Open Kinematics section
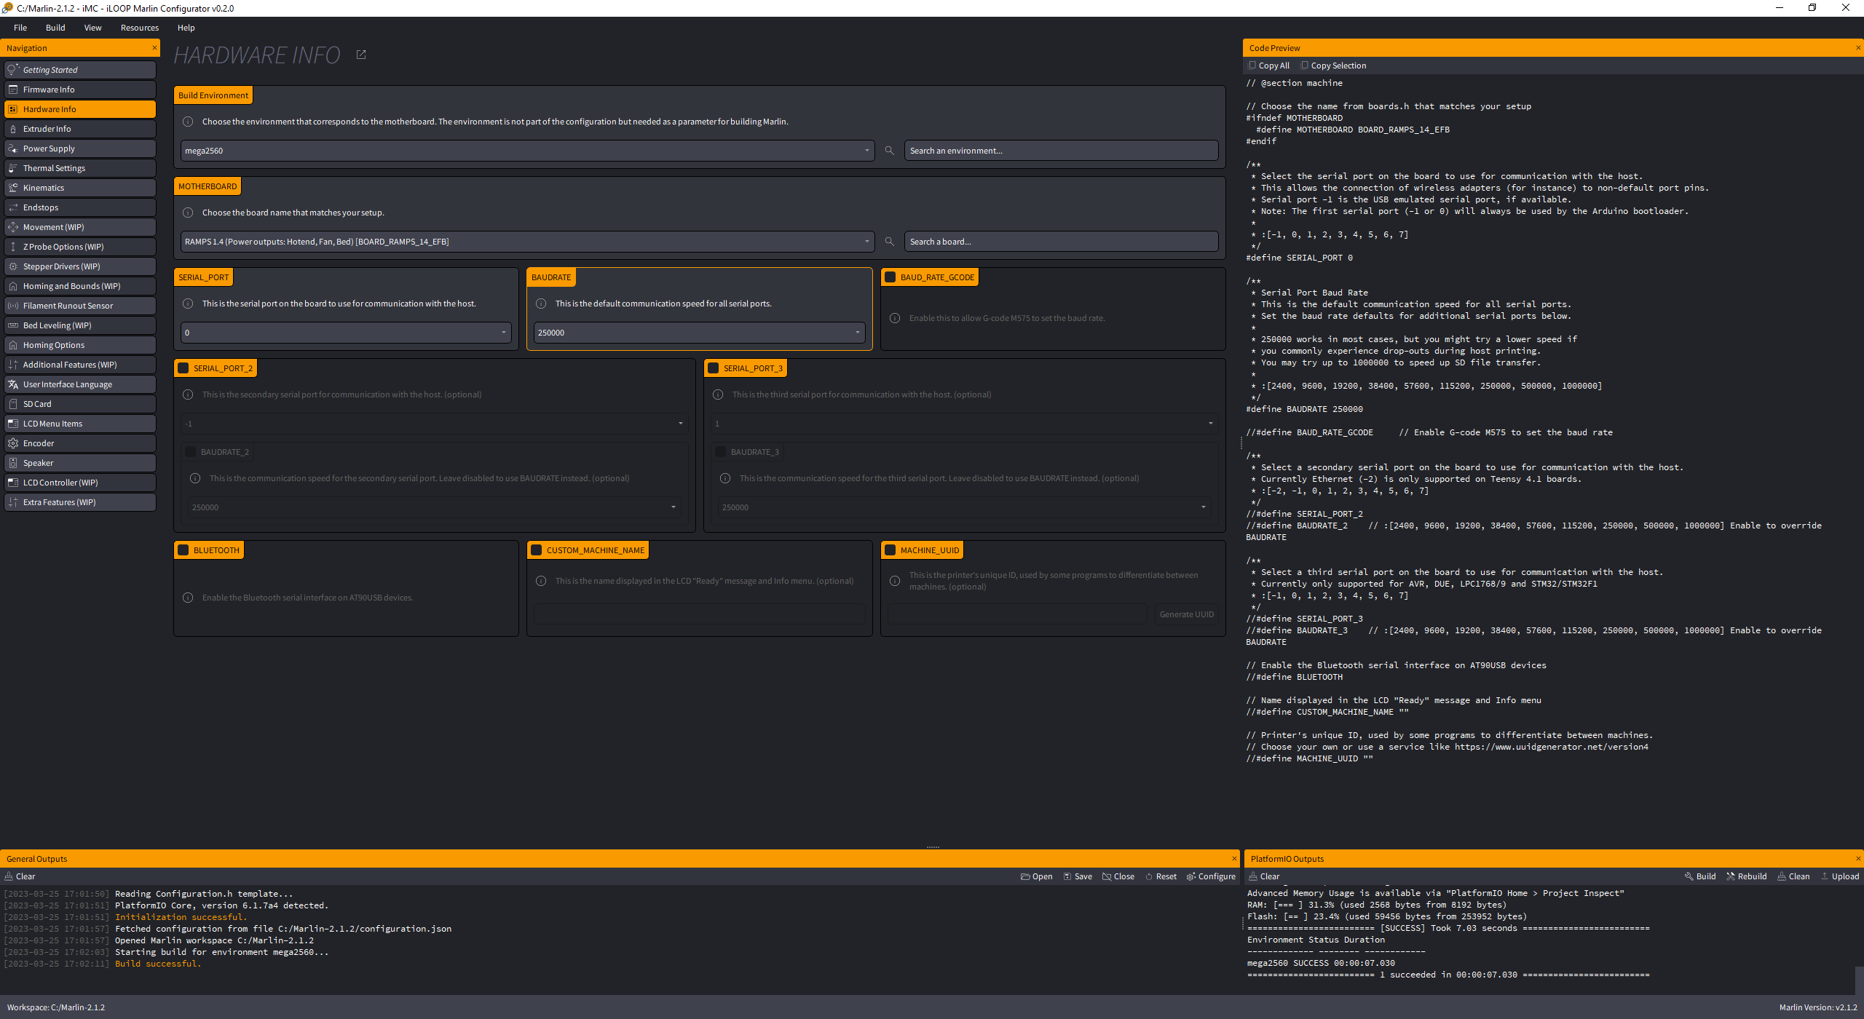 click(x=80, y=188)
